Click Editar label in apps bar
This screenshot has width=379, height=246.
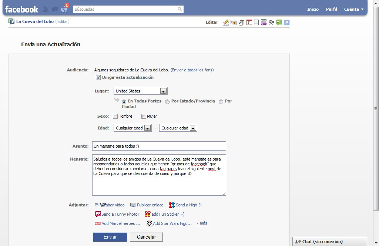pos(212,22)
